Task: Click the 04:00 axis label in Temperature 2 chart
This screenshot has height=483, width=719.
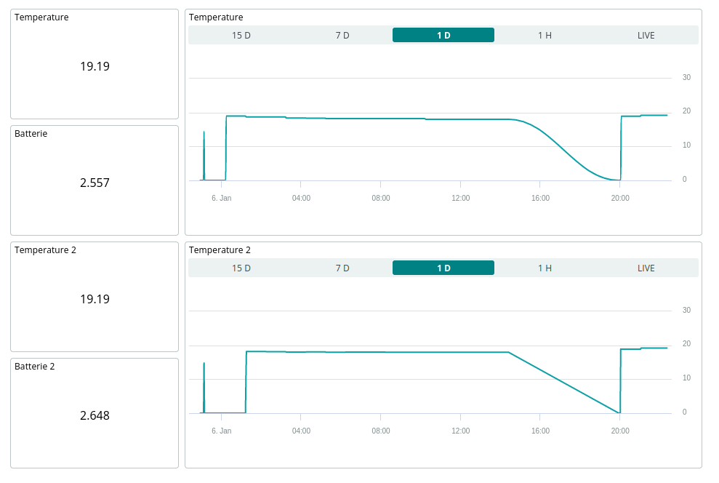Action: pos(301,431)
